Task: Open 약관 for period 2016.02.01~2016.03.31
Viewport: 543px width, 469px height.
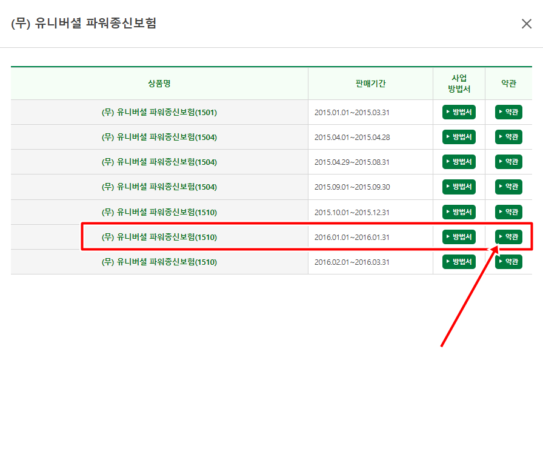Action: tap(508, 262)
